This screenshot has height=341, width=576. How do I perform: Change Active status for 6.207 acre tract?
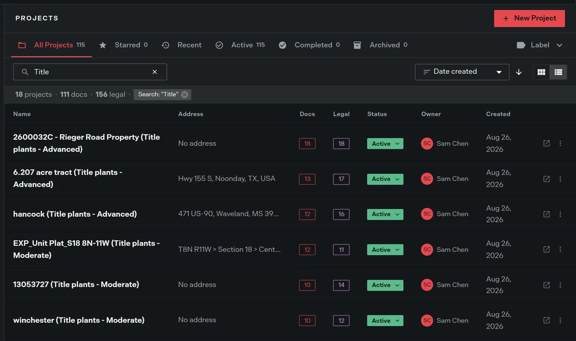(385, 179)
